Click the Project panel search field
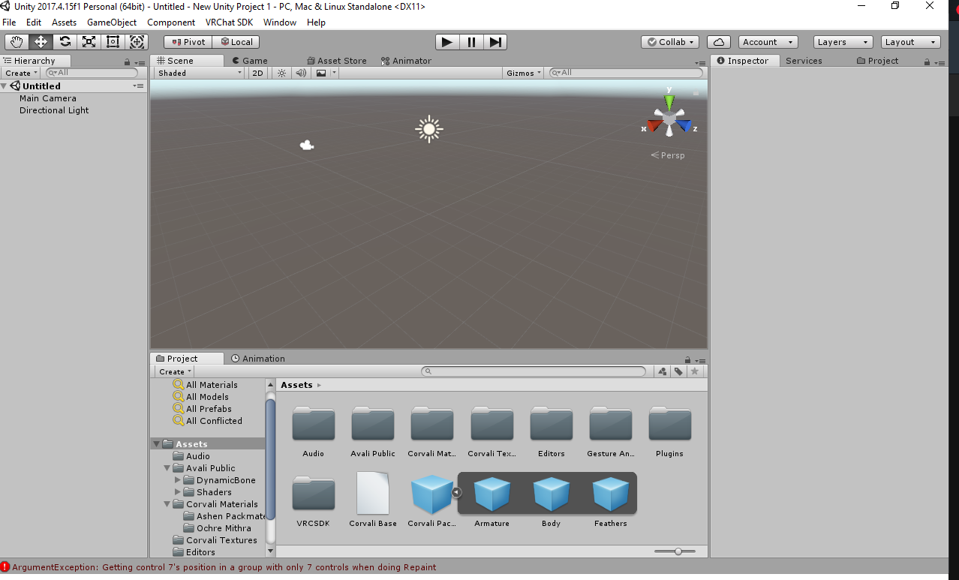This screenshot has width=959, height=580. [x=534, y=371]
